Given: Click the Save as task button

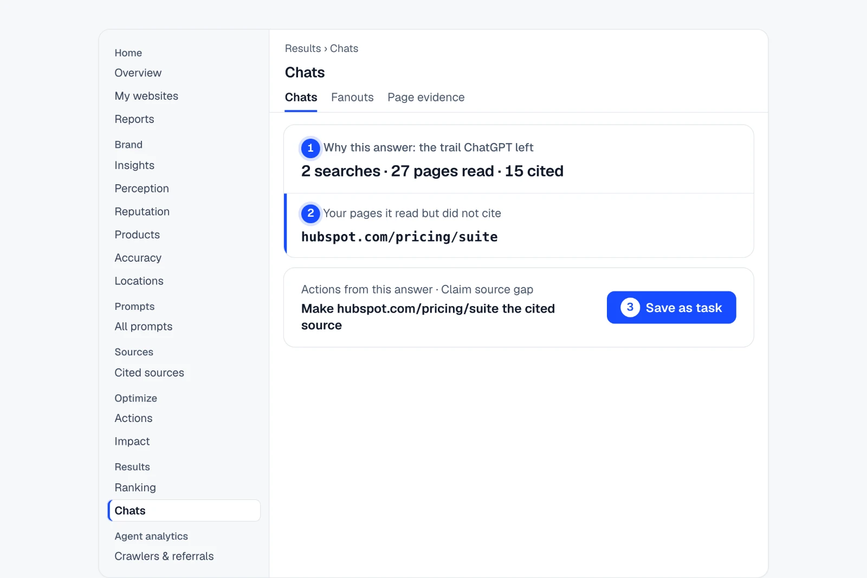Looking at the screenshot, I should [671, 308].
